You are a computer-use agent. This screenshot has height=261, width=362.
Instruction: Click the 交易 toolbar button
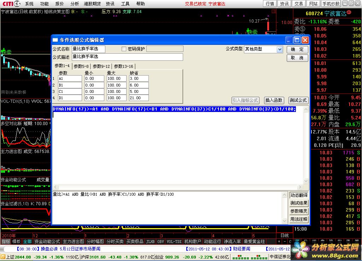299,4
